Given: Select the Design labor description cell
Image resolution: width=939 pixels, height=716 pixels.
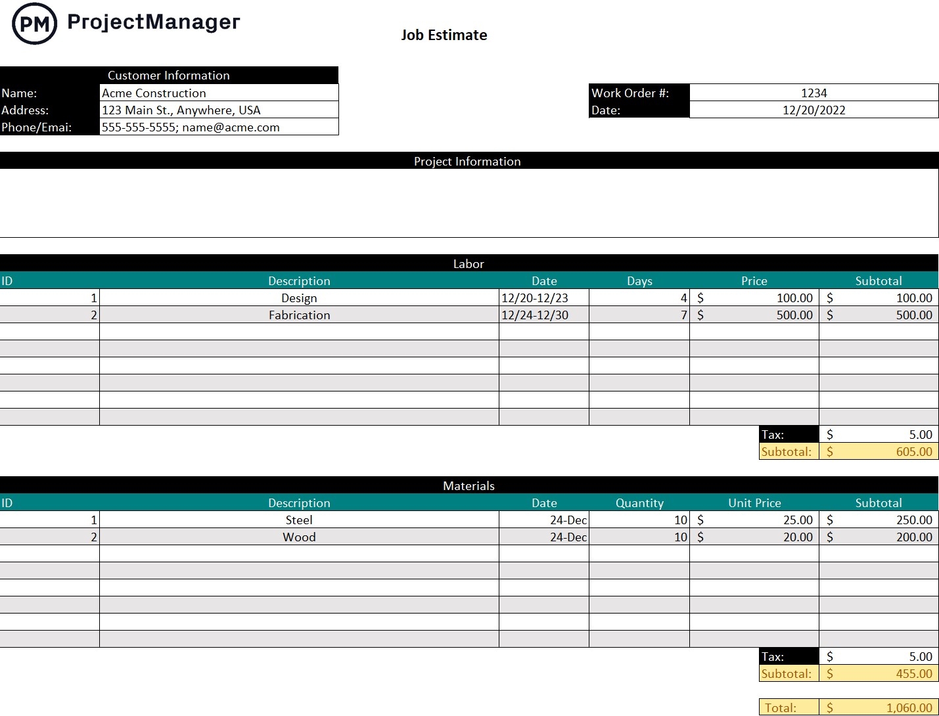Looking at the screenshot, I should 299,298.
